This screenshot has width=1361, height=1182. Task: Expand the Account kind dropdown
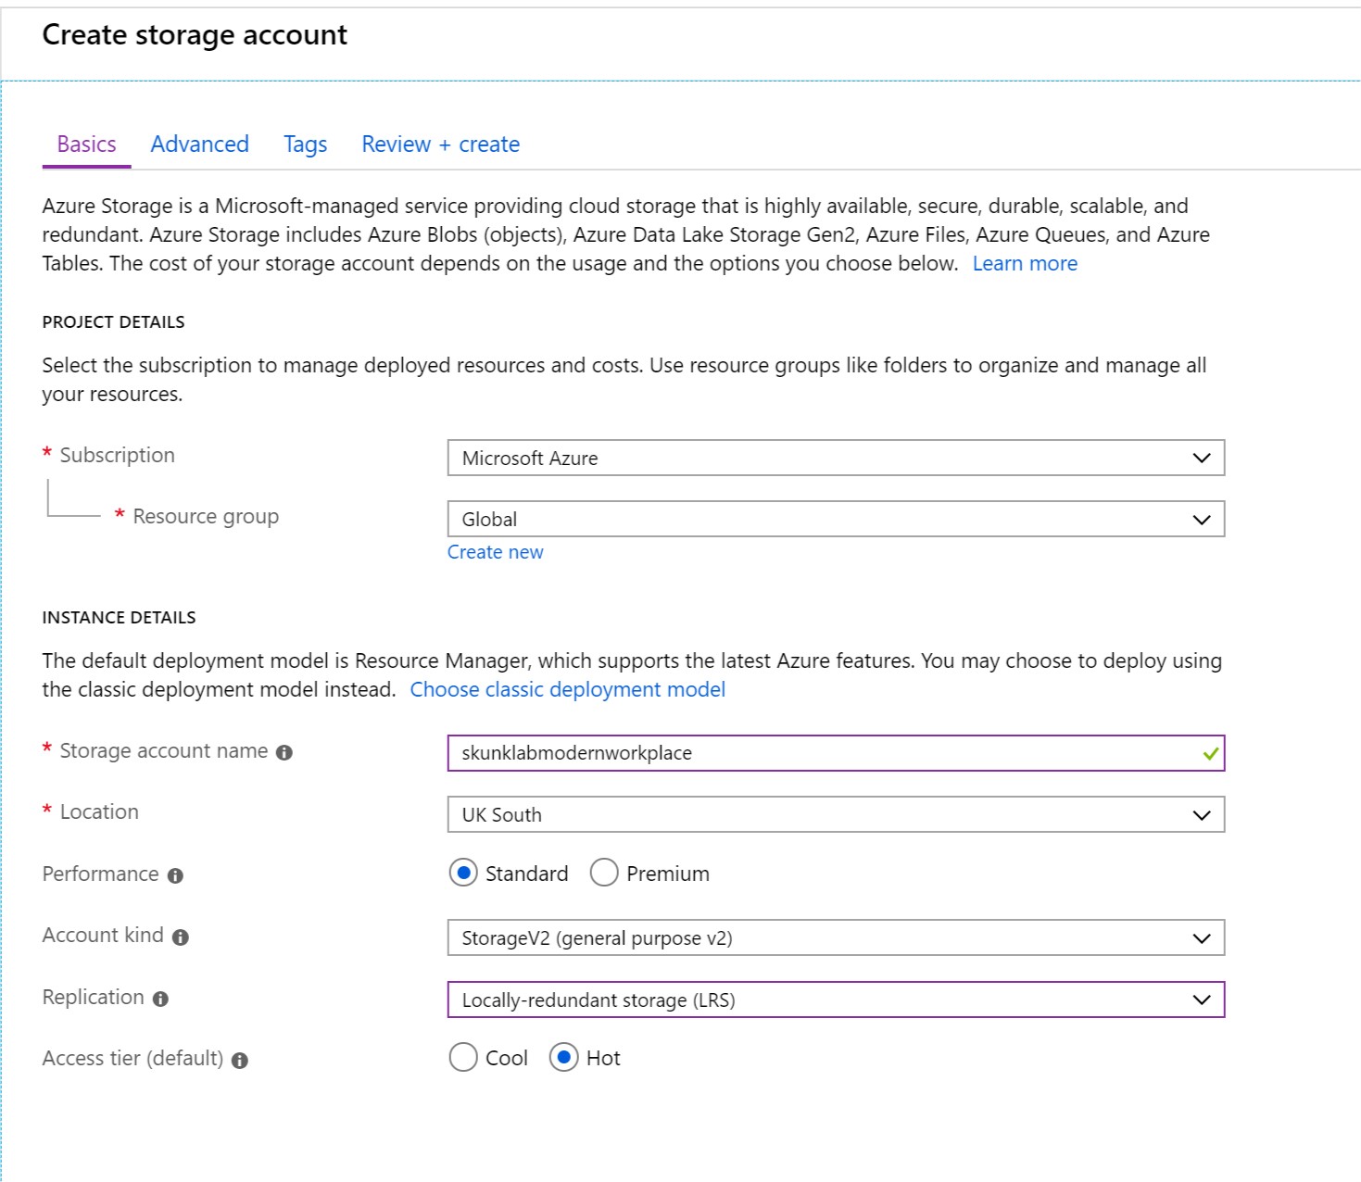[835, 937]
